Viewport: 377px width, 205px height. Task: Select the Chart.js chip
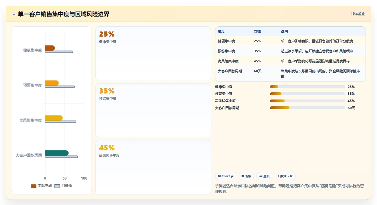226,176
